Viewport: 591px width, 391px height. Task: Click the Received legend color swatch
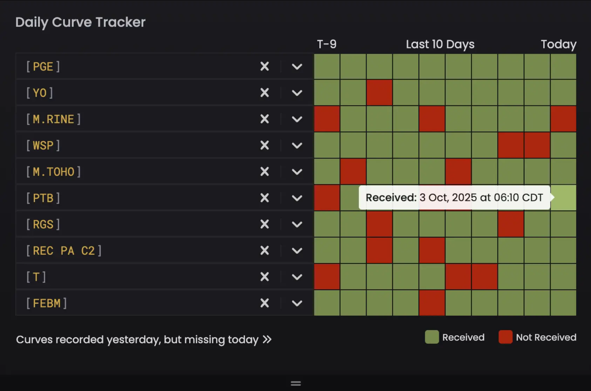(432, 337)
